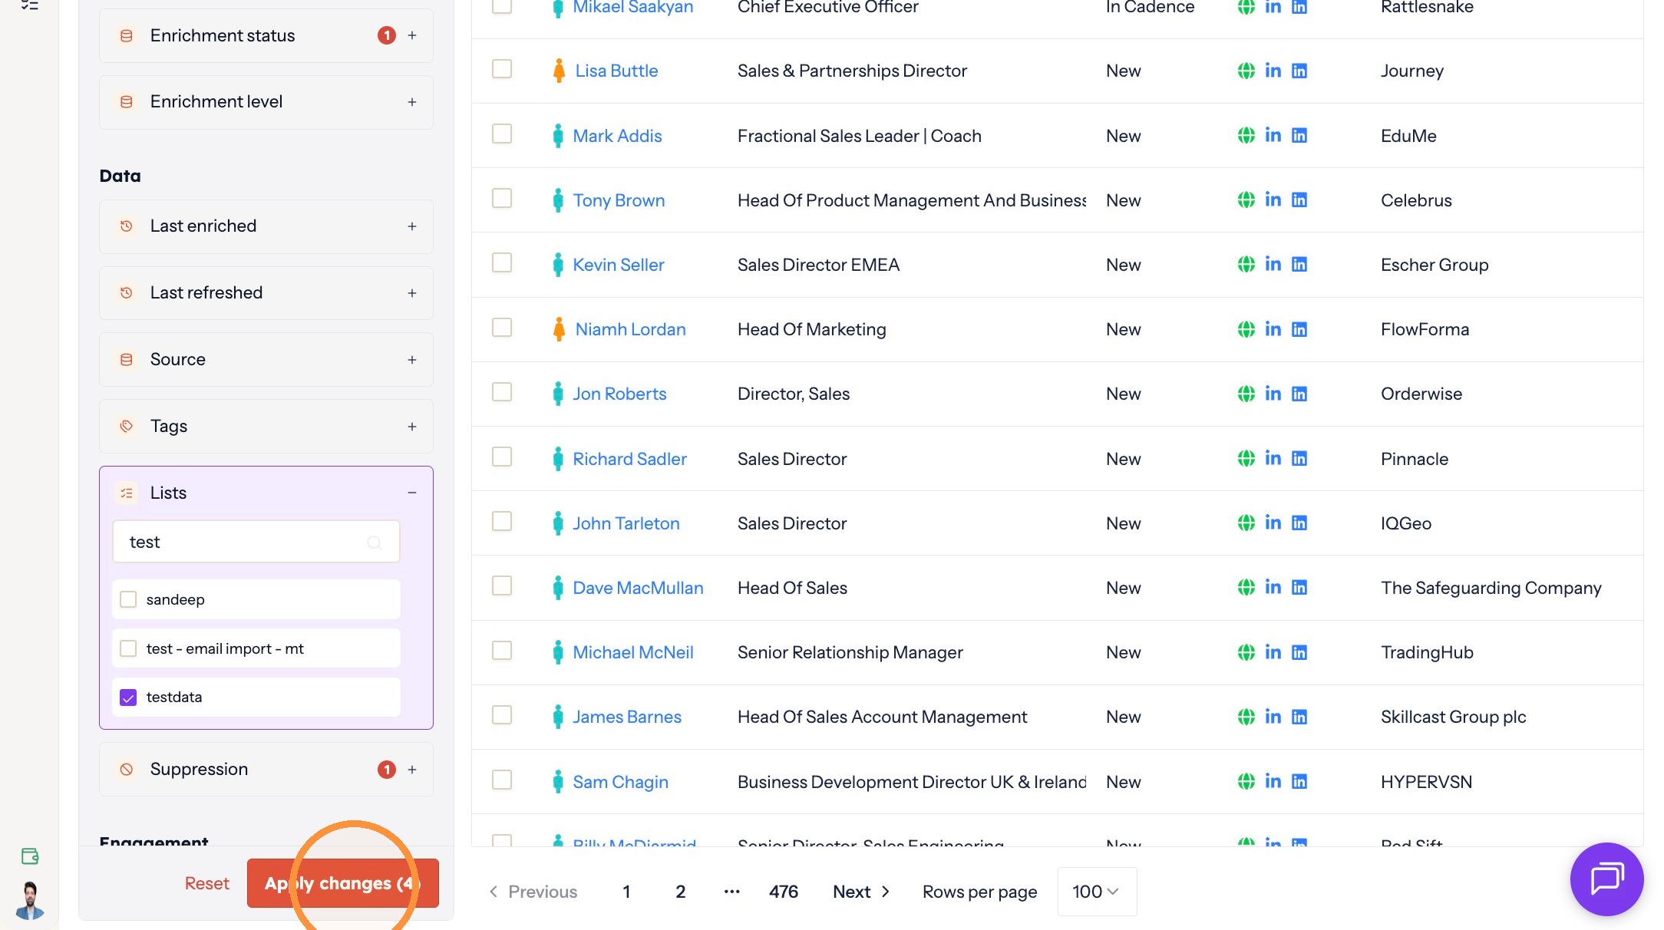Open the pagination ellipsis pages
Viewport: 1664px width, 930px height.
click(x=731, y=892)
